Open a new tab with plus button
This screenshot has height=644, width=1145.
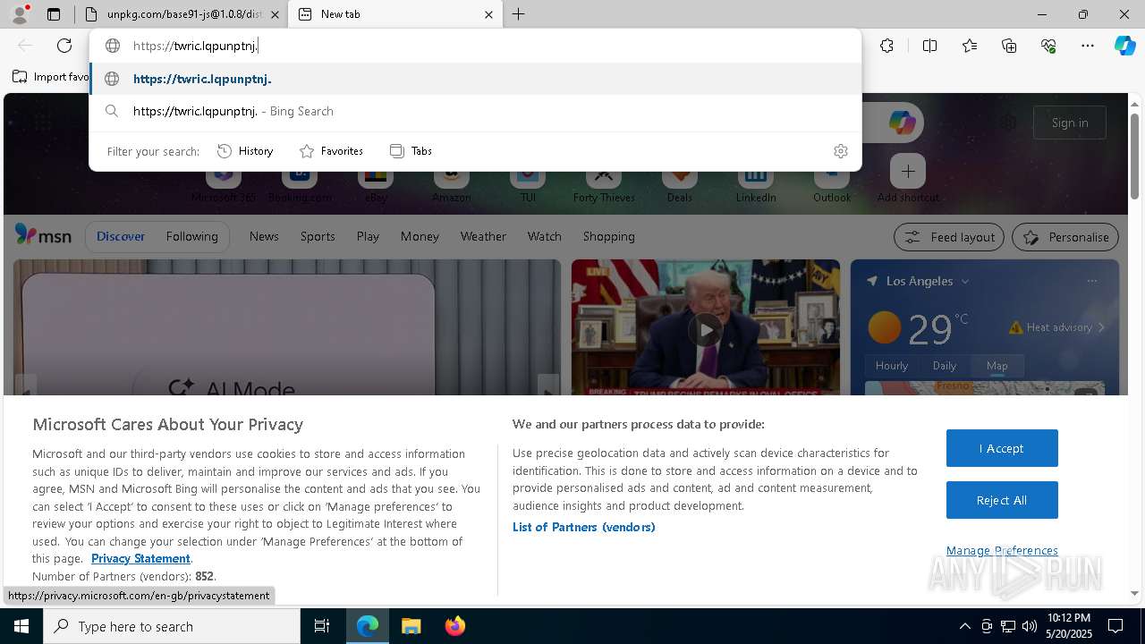518,14
